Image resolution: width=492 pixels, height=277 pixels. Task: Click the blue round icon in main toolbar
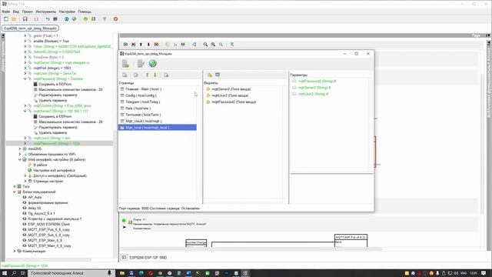67,19
